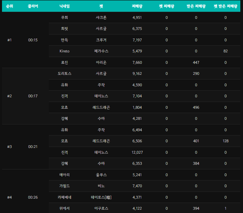Click the 00:17 clear time
This screenshot has height=213, width=243.
click(33, 96)
